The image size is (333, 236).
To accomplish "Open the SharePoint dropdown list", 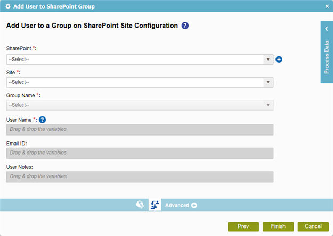I will (x=140, y=60).
